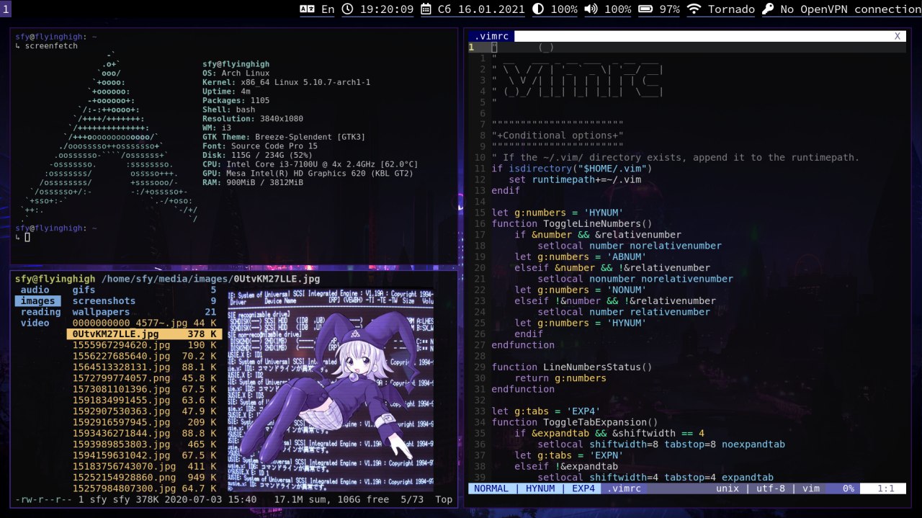Click the file 0000000000_4577~.jpg in ranger
The height and width of the screenshot is (518, 922).
pyautogui.click(x=144, y=323)
